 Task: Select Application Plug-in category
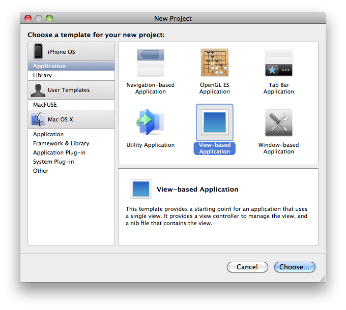point(71,152)
